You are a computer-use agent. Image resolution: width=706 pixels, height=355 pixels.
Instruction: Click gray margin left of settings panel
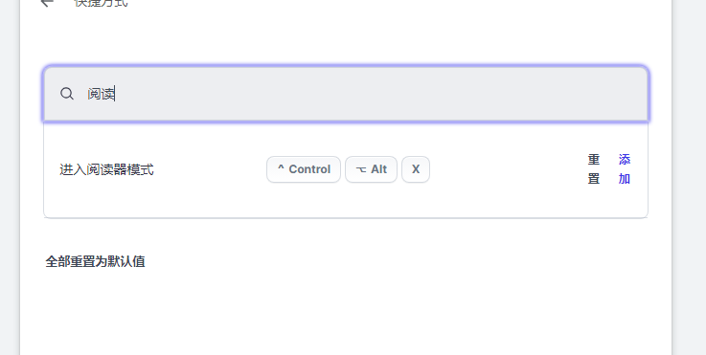10,180
